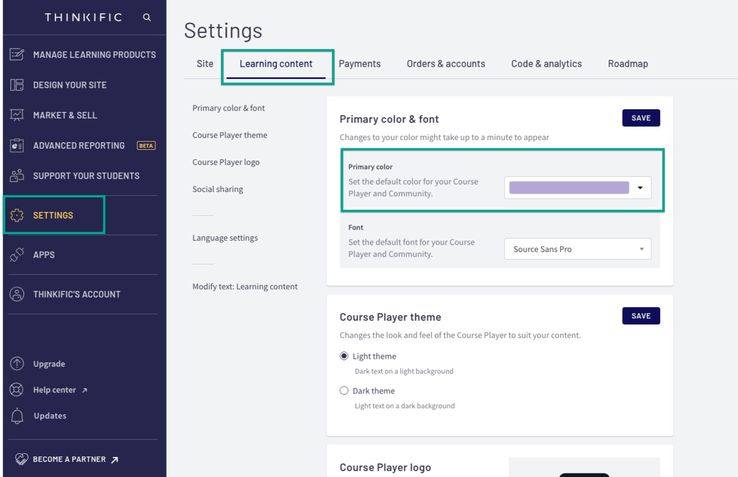Click the 'Light text on a dark background' description
The height and width of the screenshot is (477, 738).
pos(404,406)
